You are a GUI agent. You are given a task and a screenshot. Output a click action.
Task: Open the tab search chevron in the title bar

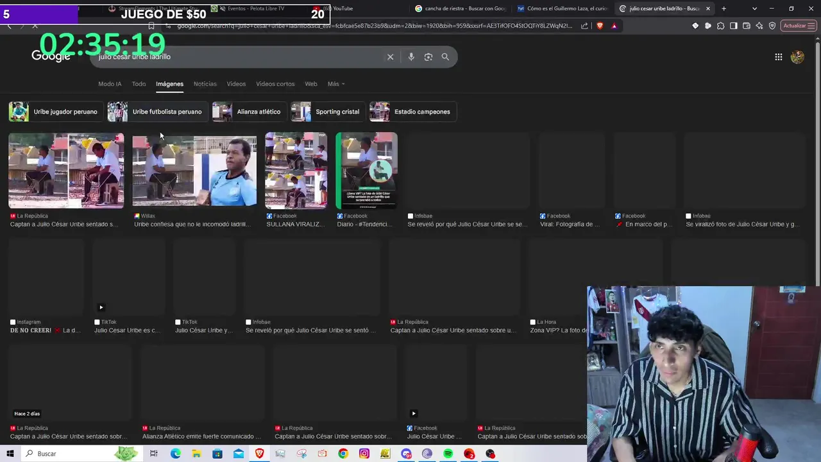pos(754,8)
